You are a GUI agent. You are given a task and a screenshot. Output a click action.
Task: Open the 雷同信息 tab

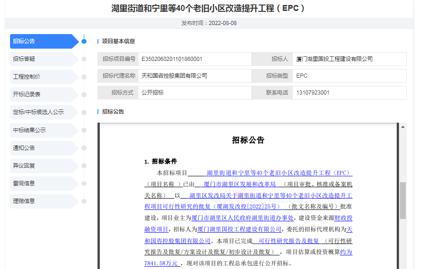pos(41,184)
